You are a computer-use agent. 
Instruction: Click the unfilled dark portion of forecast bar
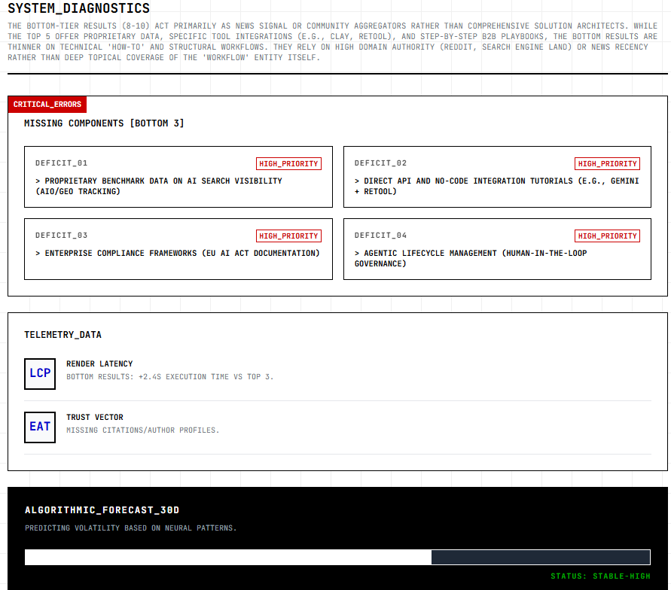click(540, 557)
